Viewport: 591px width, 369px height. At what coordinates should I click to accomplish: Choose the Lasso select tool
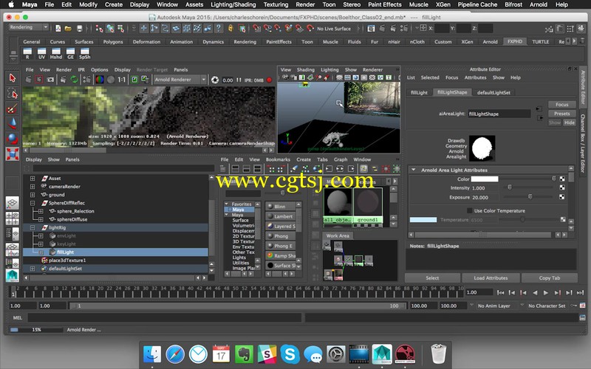coord(12,94)
